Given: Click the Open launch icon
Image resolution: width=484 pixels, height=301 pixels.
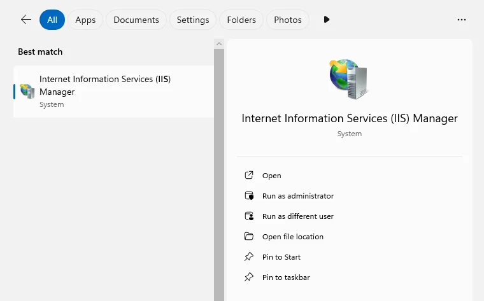Looking at the screenshot, I should coord(249,175).
